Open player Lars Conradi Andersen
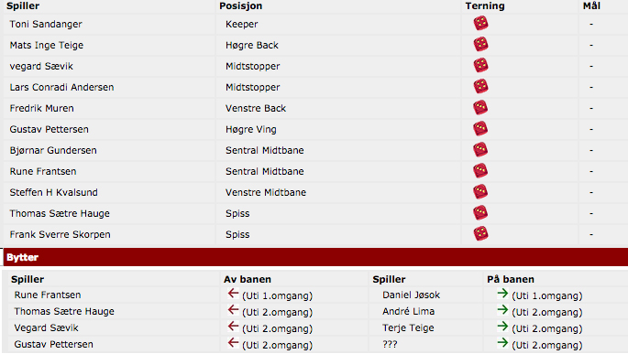This screenshot has width=628, height=354. (61, 87)
